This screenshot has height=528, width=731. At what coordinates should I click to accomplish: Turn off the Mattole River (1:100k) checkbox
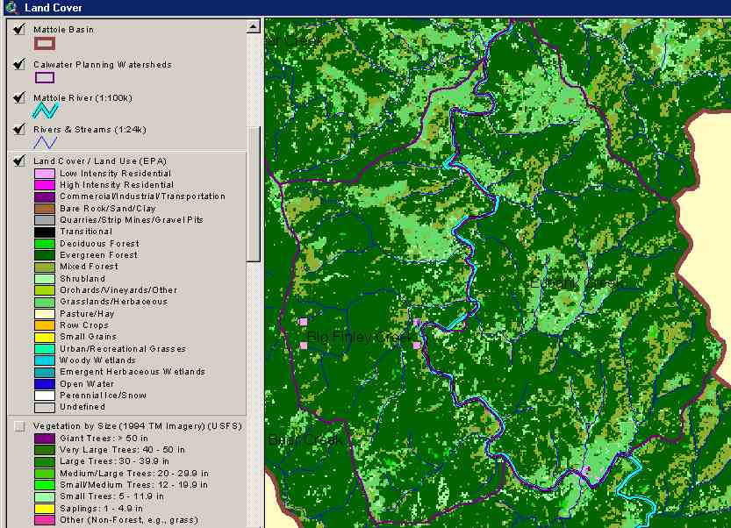pyautogui.click(x=18, y=97)
